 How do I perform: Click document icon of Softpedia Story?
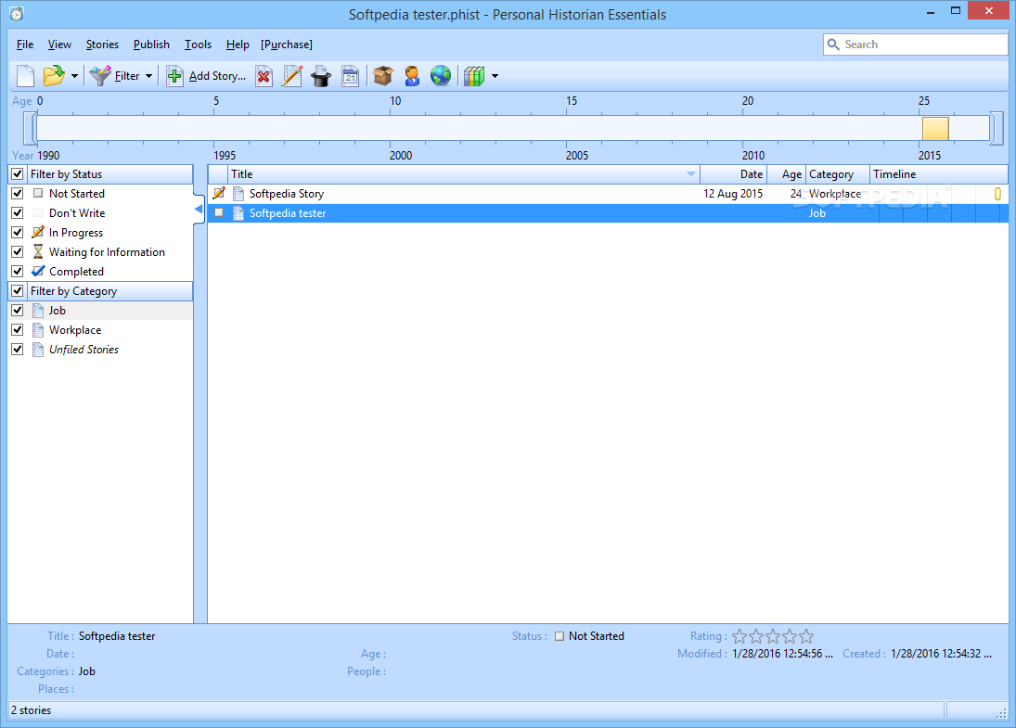238,194
